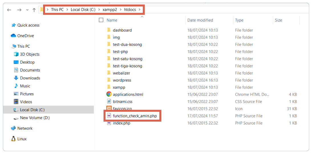Open Quick access in navigation pane
312x154 pixels.
click(x=29, y=25)
